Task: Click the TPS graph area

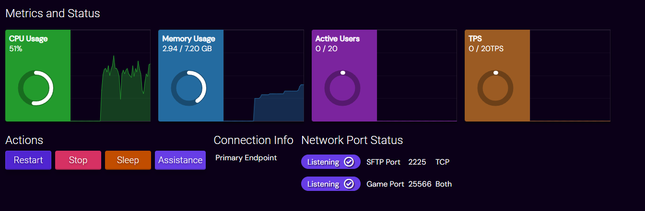Action: tap(570, 76)
